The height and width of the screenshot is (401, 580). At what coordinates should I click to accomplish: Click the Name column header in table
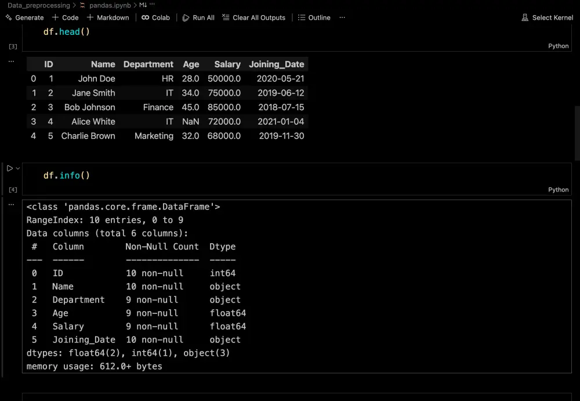pos(103,64)
